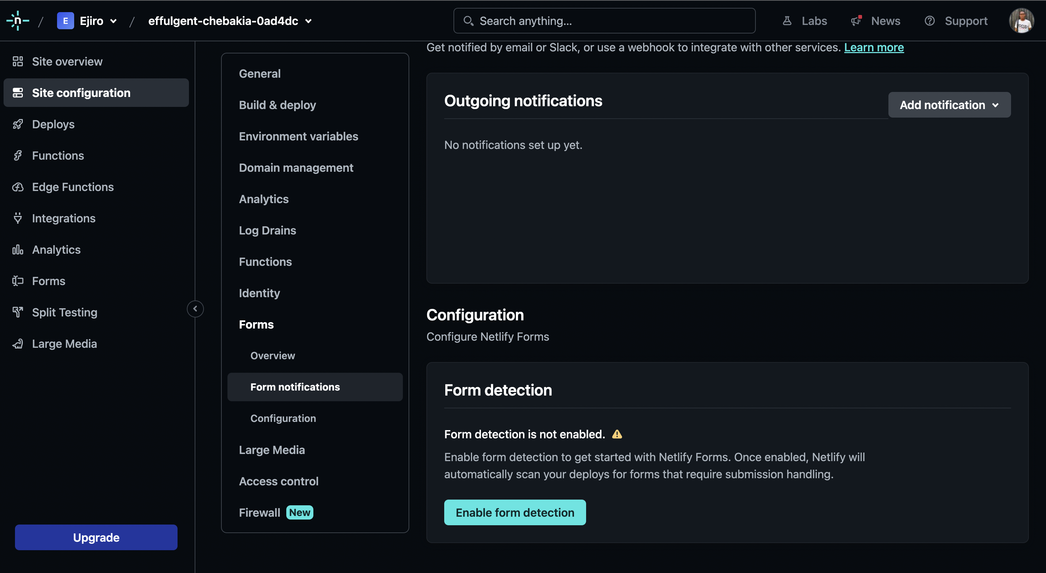This screenshot has height=573, width=1046.
Task: Open Deploys via rocket icon
Action: pyautogui.click(x=17, y=124)
